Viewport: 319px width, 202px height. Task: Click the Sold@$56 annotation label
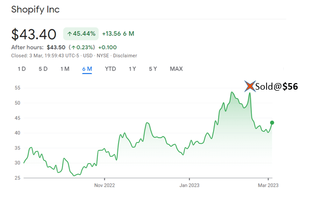tap(277, 87)
